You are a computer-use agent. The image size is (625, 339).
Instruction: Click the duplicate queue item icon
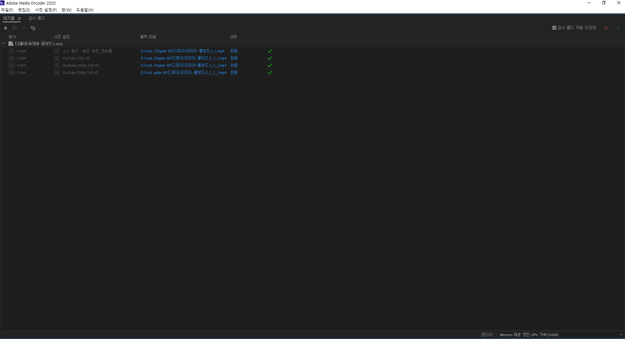33,28
